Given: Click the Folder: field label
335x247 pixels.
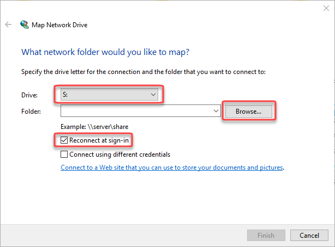Looking at the screenshot, I should pos(31,112).
